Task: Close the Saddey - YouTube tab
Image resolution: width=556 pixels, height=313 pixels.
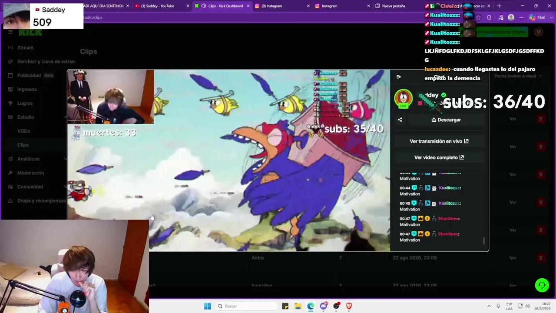Action: pyautogui.click(x=188, y=6)
